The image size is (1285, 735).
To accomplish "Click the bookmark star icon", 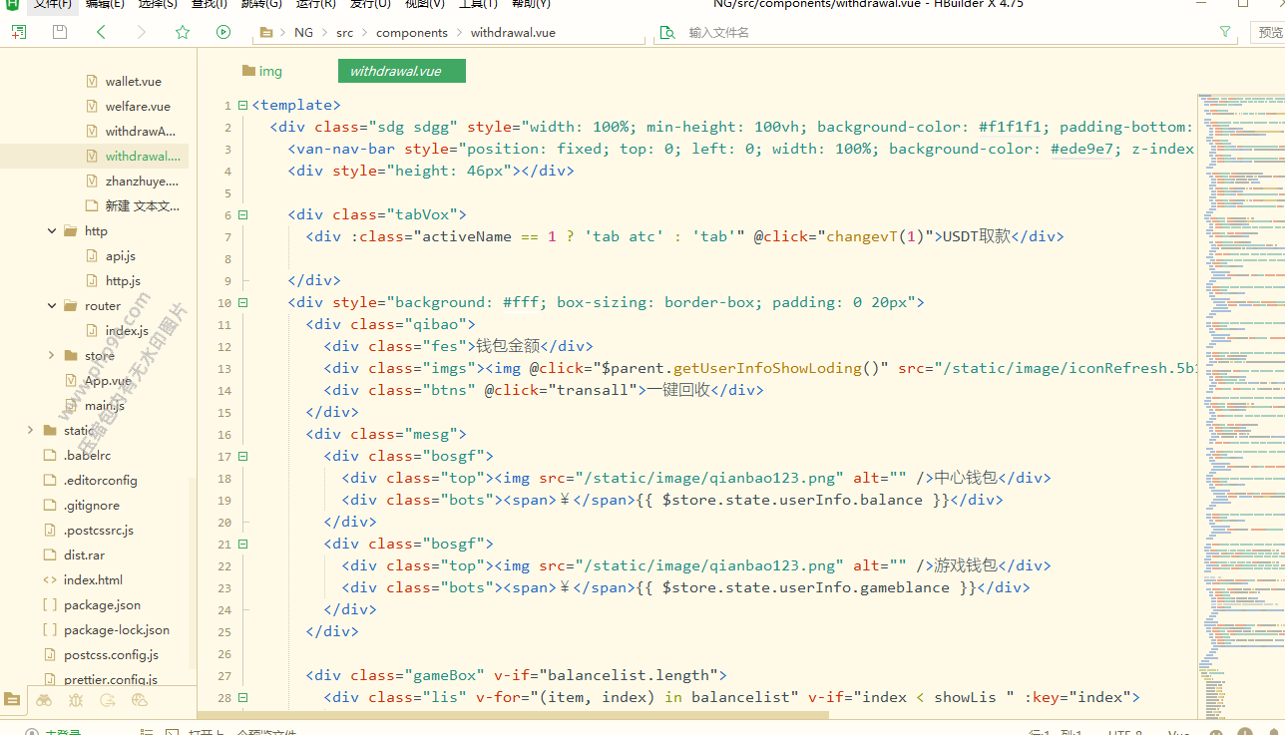I will click(x=183, y=32).
